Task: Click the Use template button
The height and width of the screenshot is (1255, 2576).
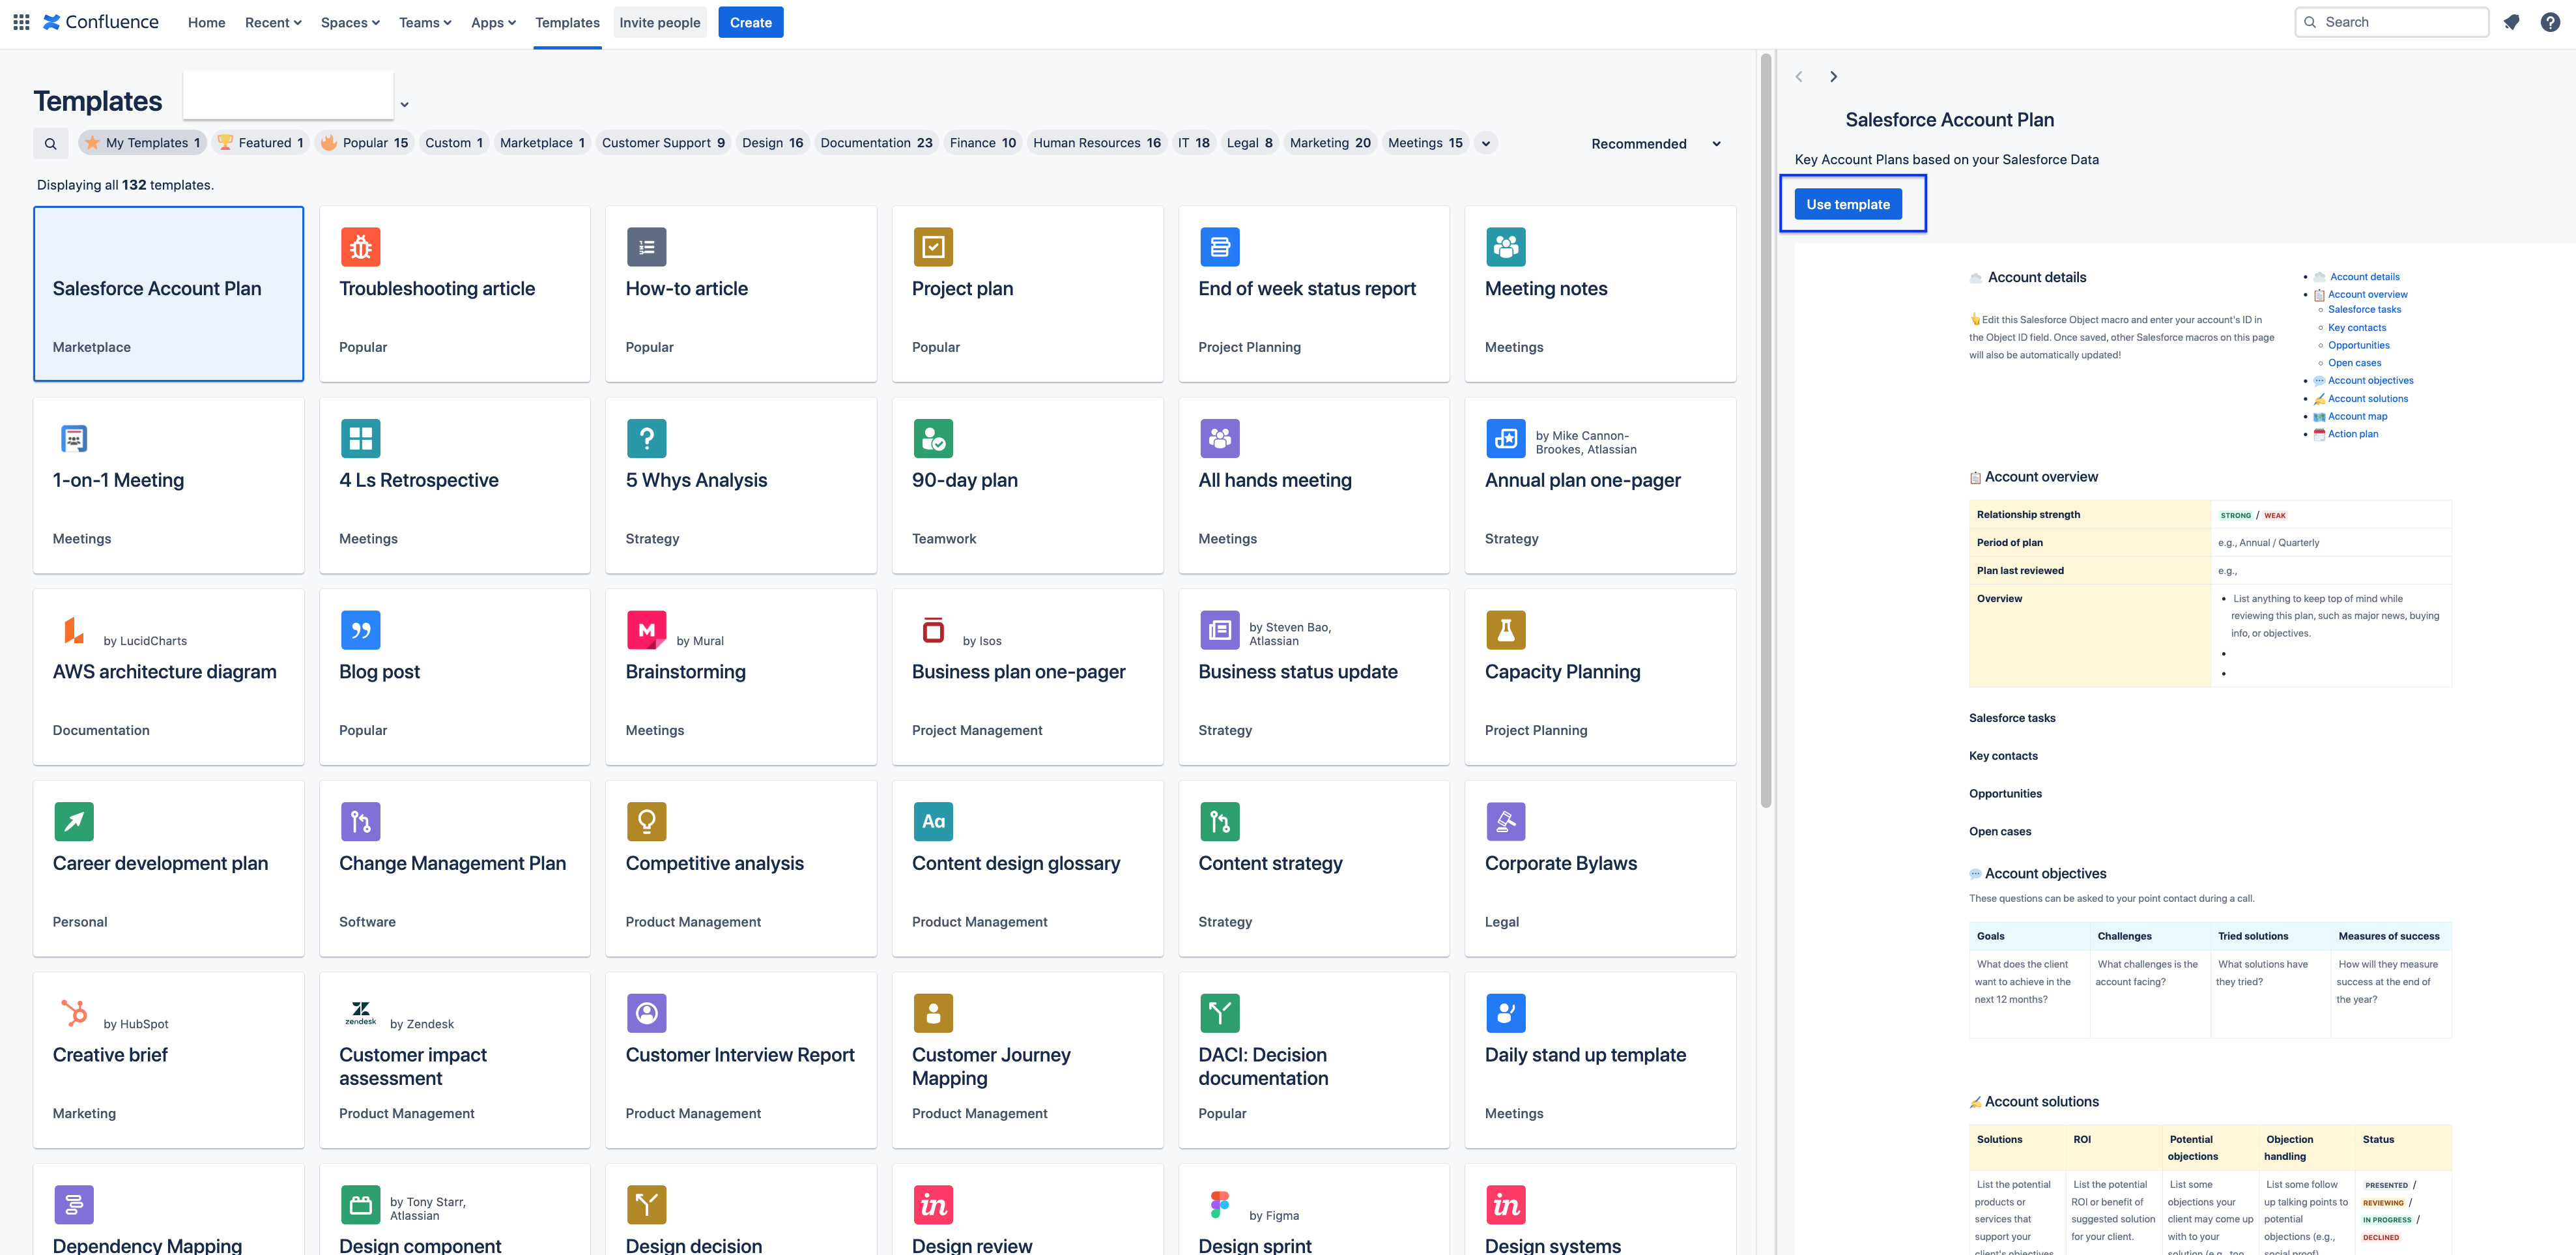Action: (x=1847, y=204)
